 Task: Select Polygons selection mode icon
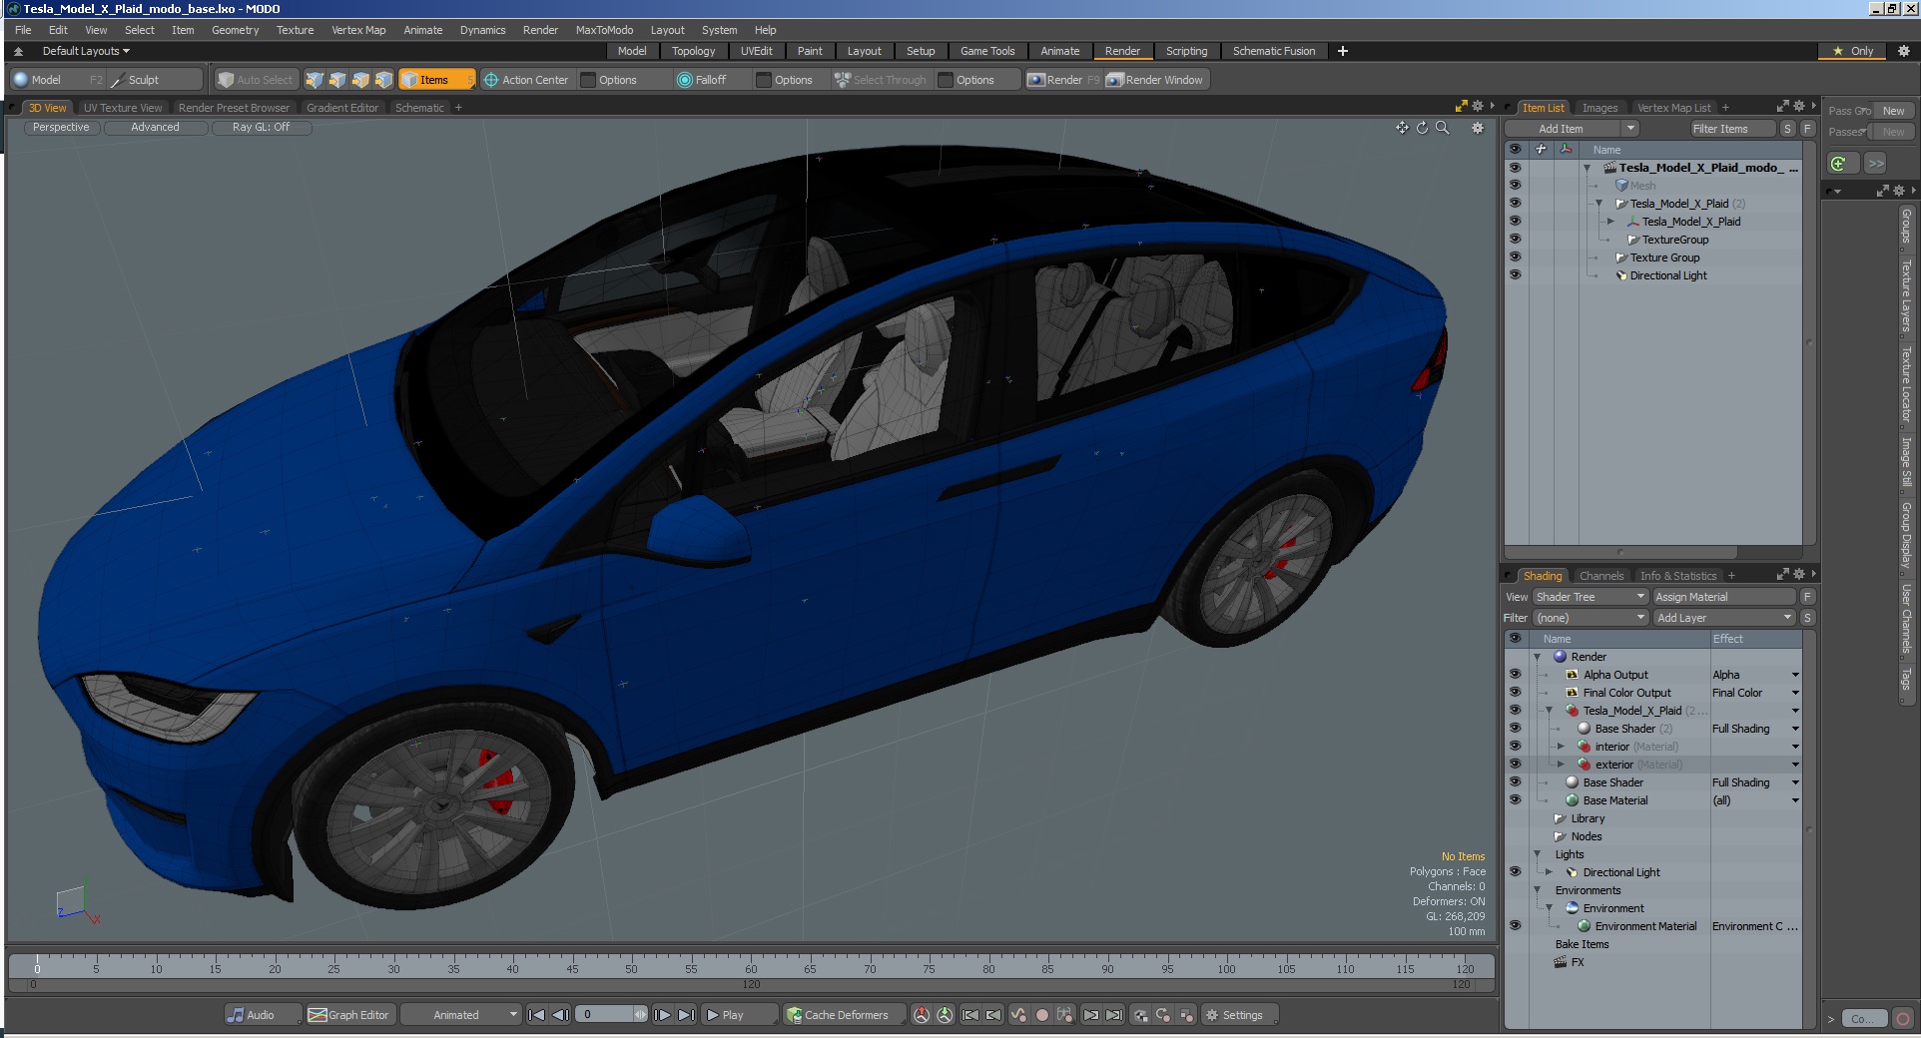360,80
